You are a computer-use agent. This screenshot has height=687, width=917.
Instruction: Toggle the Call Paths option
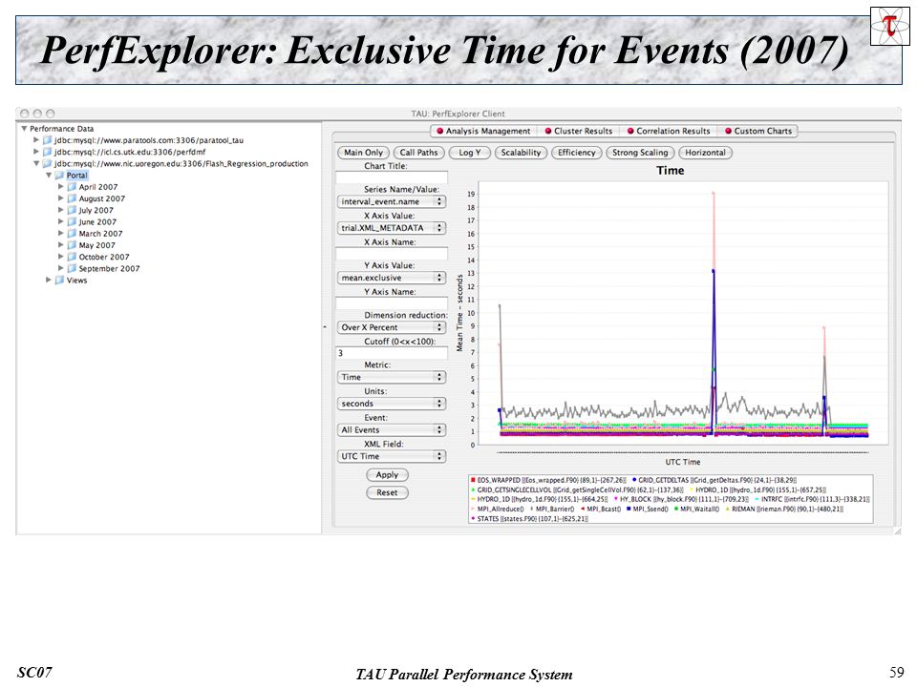click(x=418, y=153)
